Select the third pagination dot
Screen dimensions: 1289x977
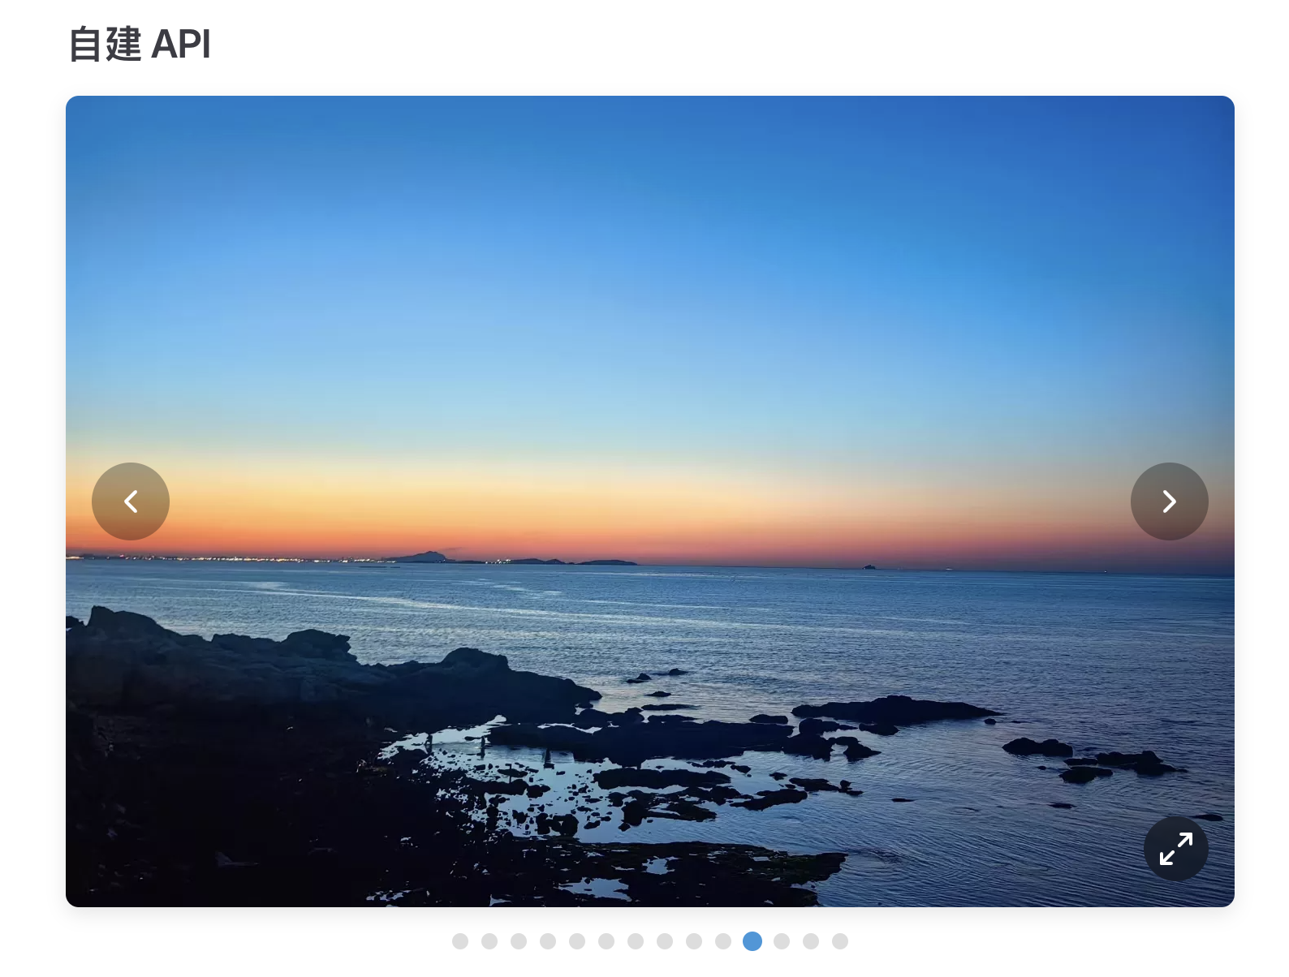pos(519,941)
